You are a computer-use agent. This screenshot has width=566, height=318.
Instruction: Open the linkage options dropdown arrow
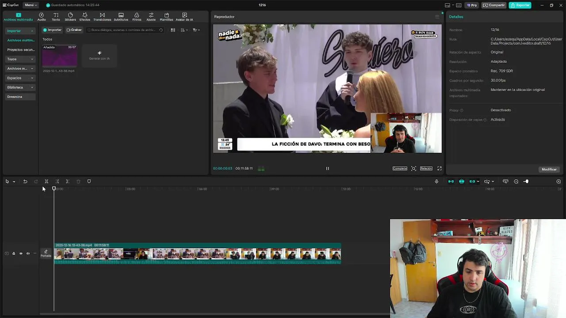tap(478, 182)
